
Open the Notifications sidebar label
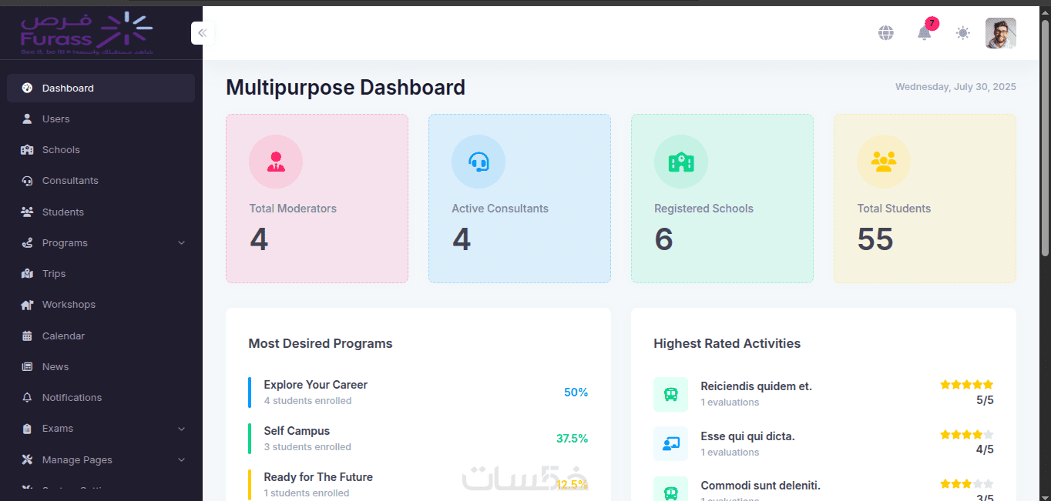click(72, 397)
